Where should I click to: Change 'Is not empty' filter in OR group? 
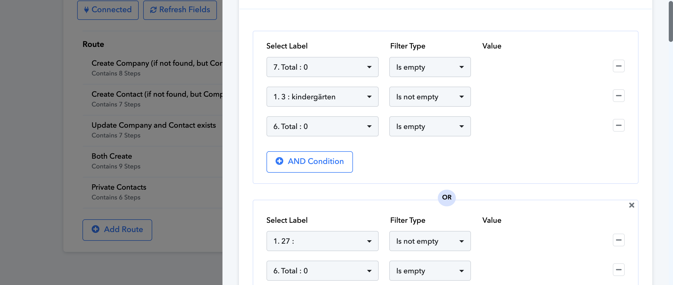pyautogui.click(x=430, y=241)
